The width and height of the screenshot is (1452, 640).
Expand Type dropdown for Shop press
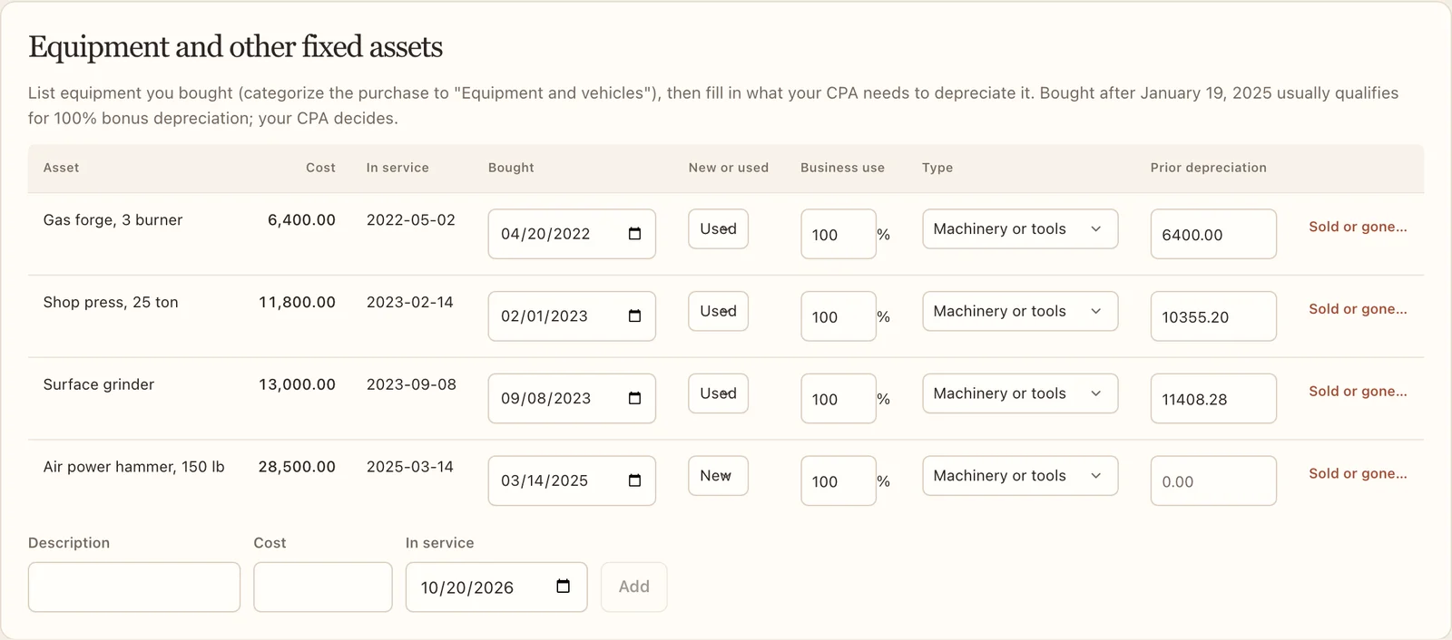[x=1020, y=311]
